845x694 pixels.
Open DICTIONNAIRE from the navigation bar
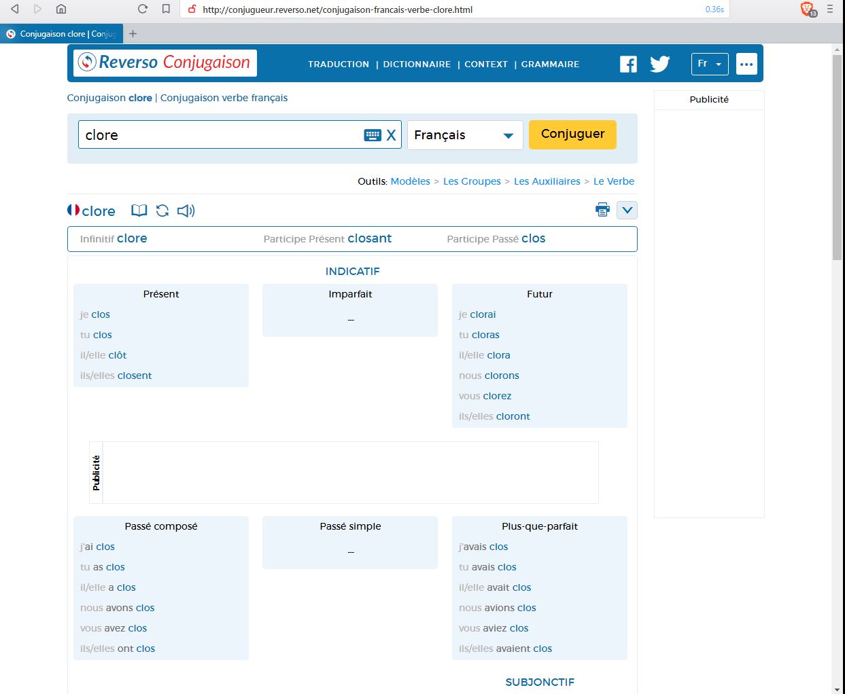click(x=417, y=65)
